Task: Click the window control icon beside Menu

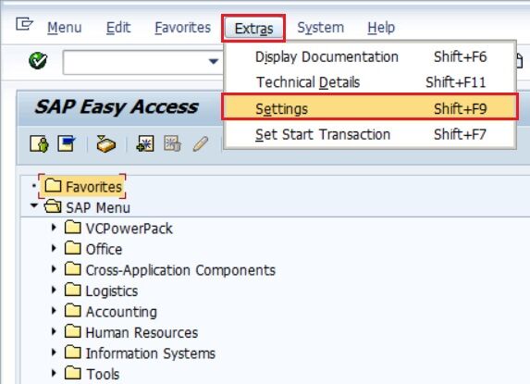Action: point(24,24)
